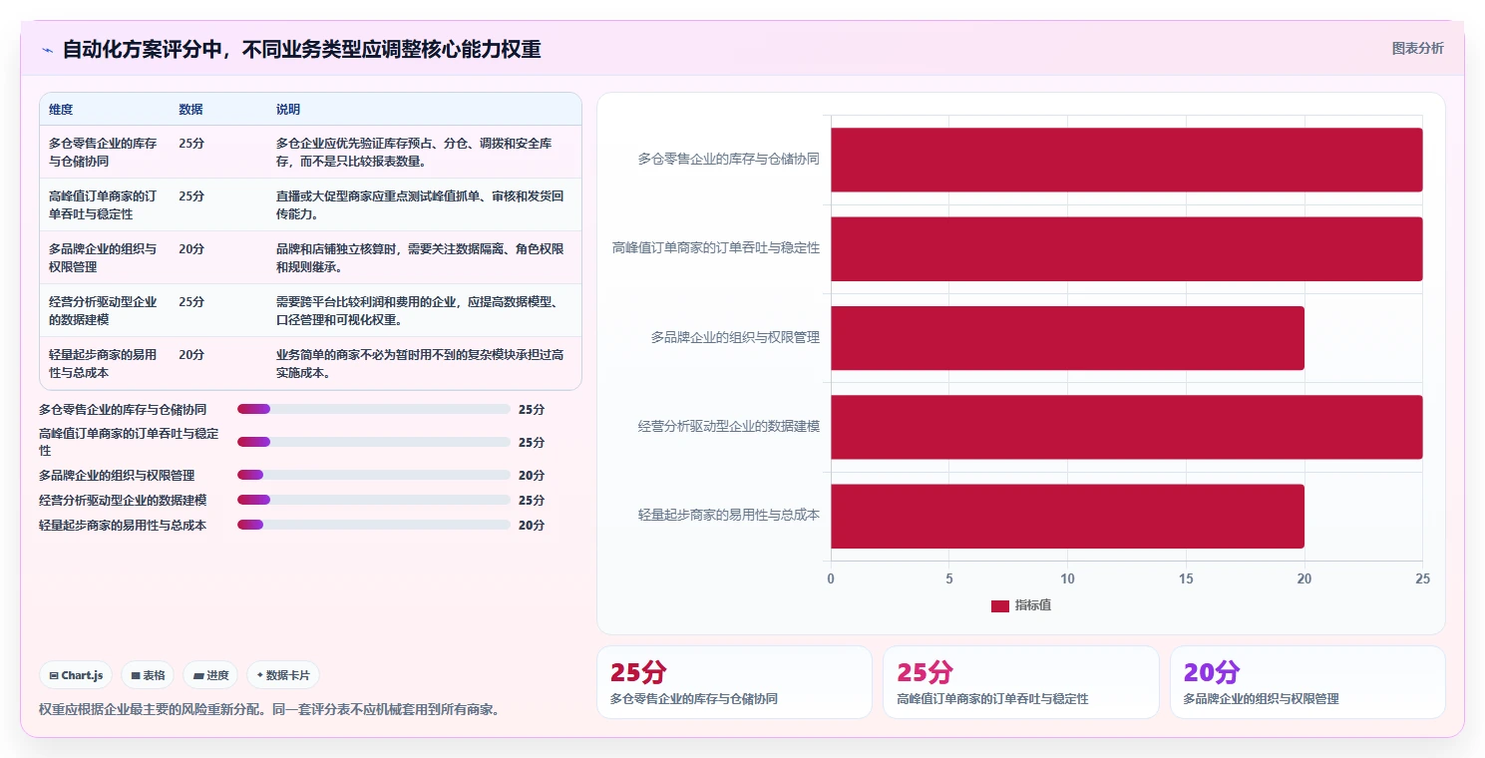Toggle the 指标值 legend color box
The width and height of the screenshot is (1485, 758).
pos(999,605)
